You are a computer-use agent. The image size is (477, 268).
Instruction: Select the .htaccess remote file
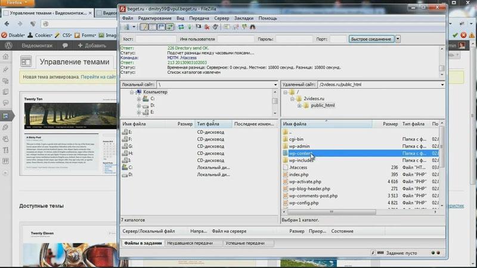pyautogui.click(x=298, y=167)
